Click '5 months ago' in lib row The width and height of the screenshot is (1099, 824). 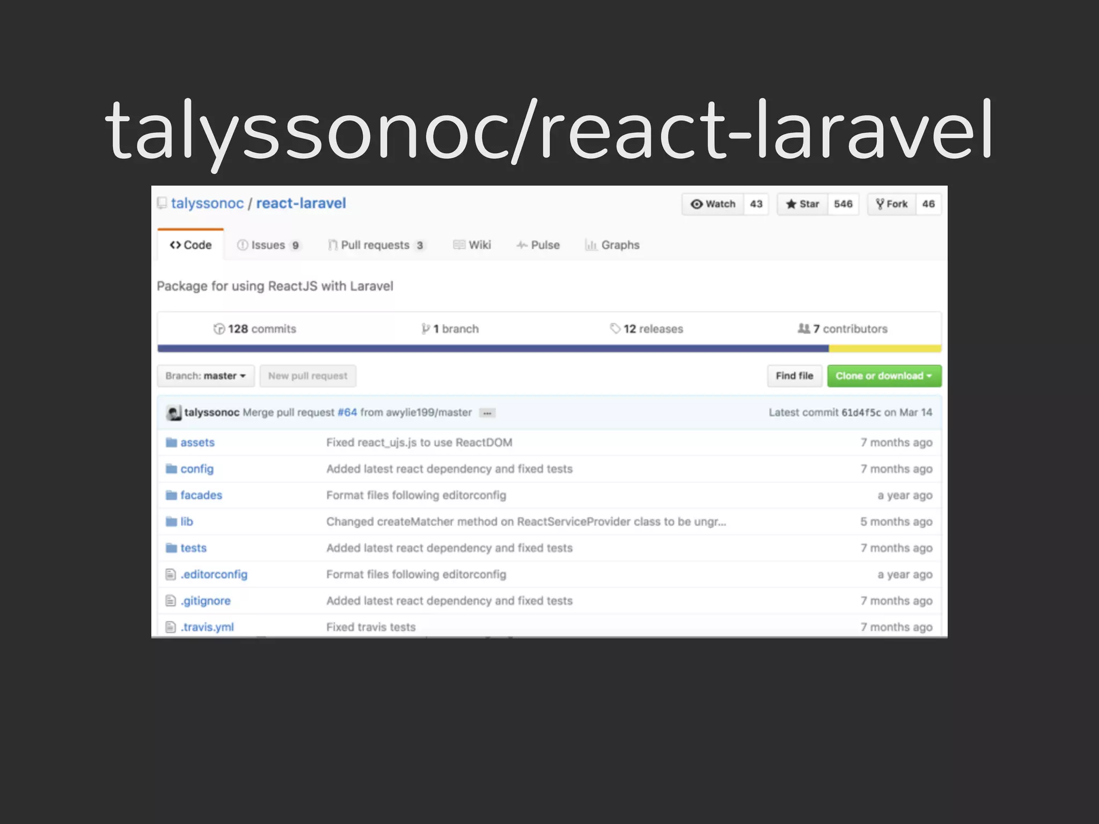tap(896, 522)
